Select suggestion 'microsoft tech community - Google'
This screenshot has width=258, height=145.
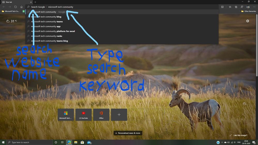[x=122, y=12]
